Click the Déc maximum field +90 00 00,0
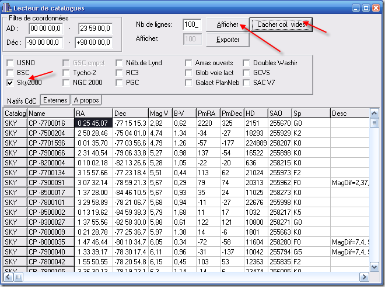 pos(93,42)
